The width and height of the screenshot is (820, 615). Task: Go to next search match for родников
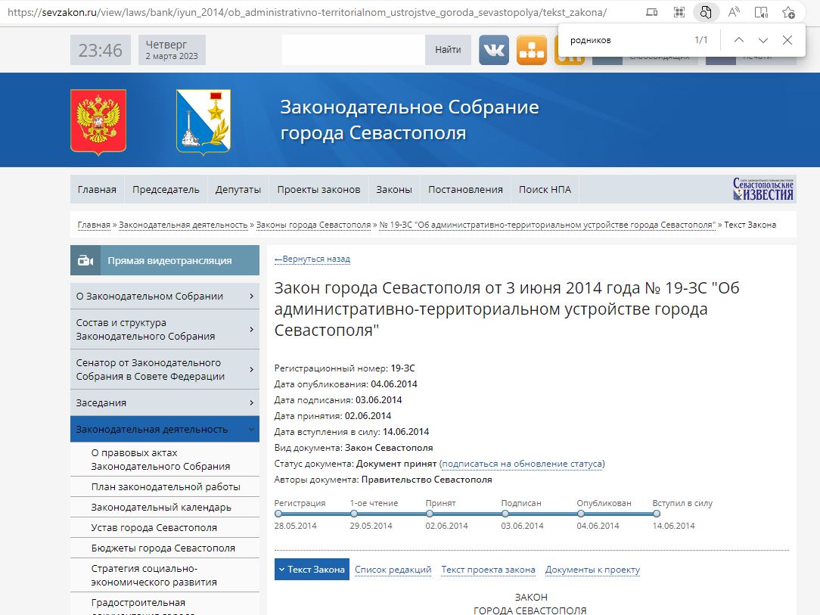click(x=763, y=39)
